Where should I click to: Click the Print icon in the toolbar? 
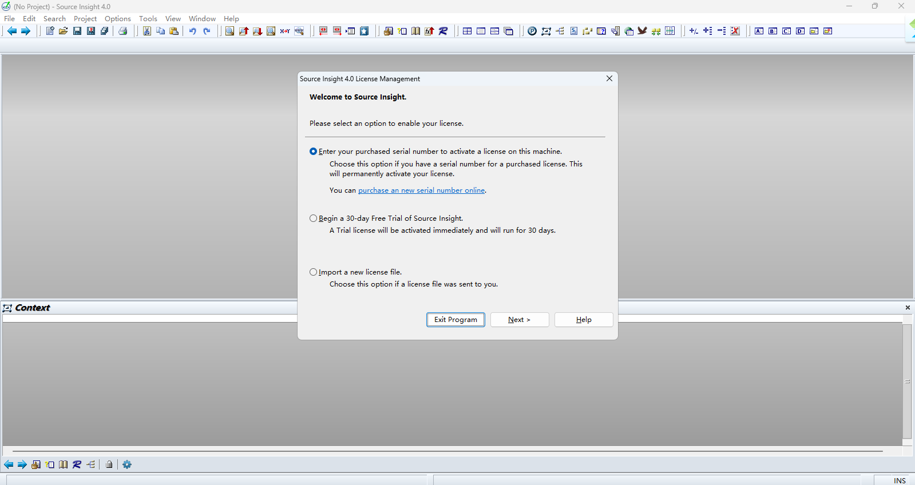(x=123, y=31)
